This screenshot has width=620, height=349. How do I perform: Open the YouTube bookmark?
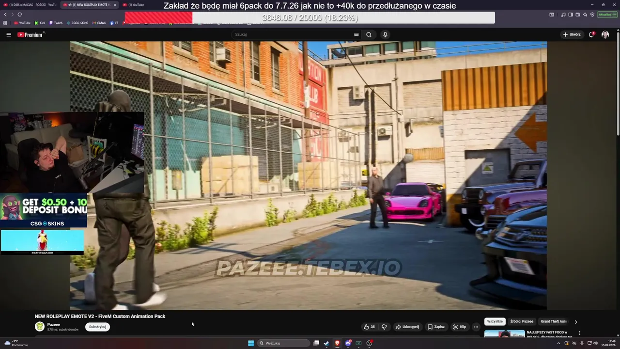click(22, 23)
